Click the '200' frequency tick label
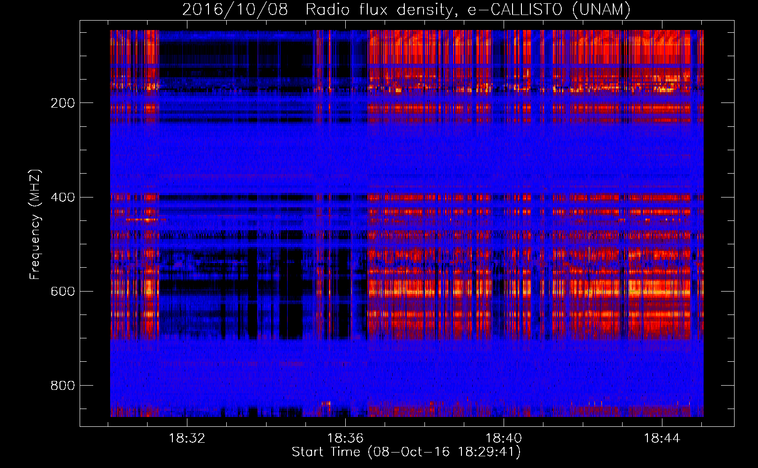 63,103
